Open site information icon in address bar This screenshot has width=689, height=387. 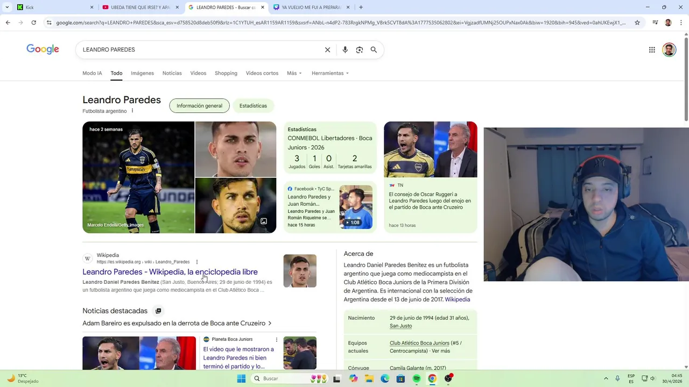pos(49,23)
